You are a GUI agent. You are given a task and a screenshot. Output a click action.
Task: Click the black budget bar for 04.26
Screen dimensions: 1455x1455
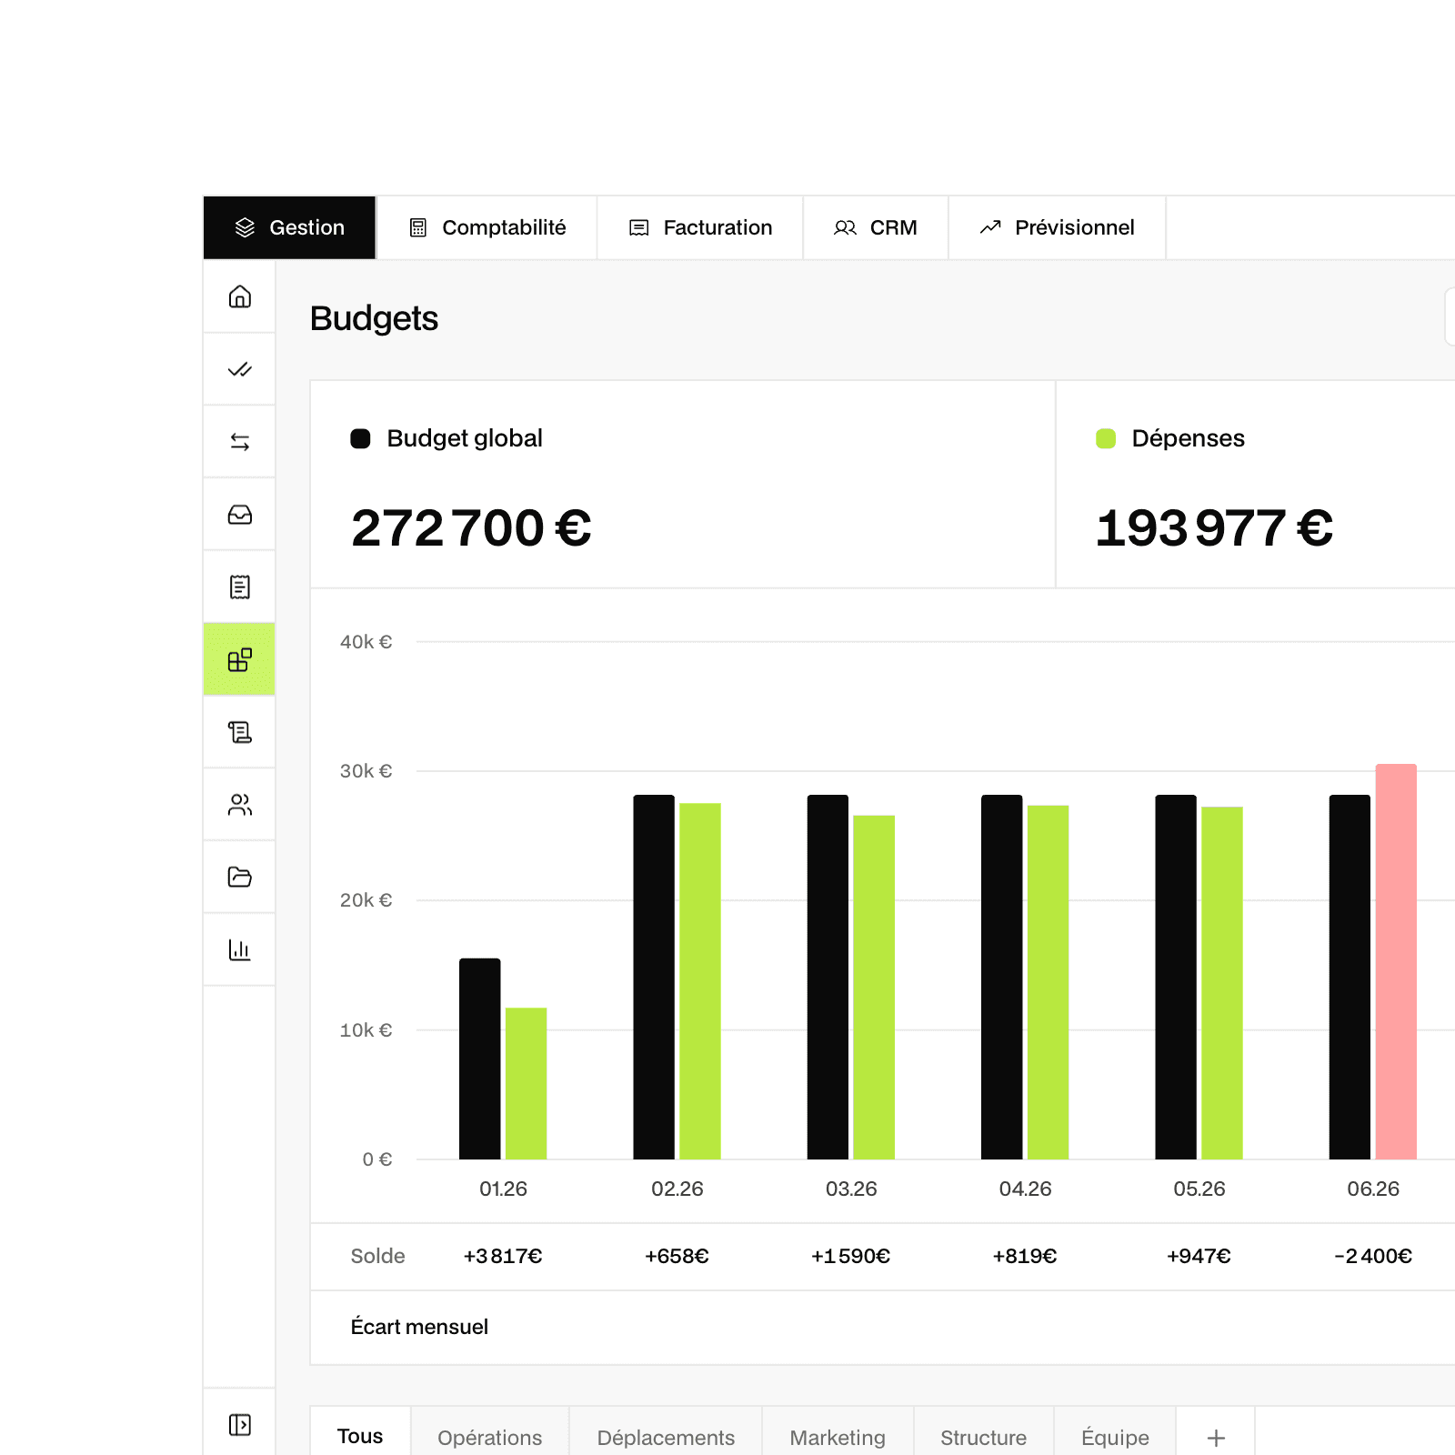tap(1002, 977)
